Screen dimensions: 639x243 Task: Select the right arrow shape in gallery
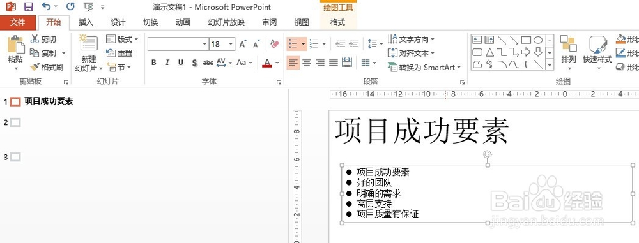pos(526,52)
